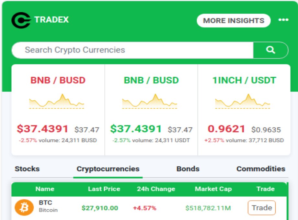Screen dimensions: 298x220
Task: Click the Name column header
Action: tap(45, 189)
